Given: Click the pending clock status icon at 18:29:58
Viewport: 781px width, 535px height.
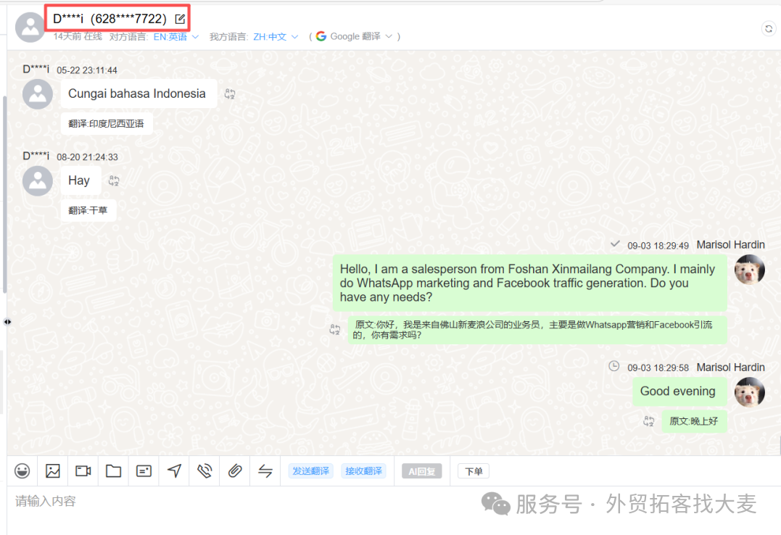Looking at the screenshot, I should pyautogui.click(x=614, y=366).
